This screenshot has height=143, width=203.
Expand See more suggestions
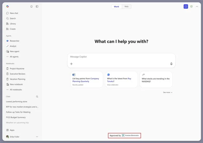point(168,92)
